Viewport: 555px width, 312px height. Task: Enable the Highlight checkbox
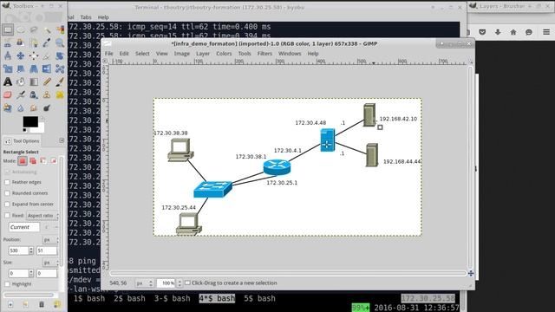[x=7, y=284]
